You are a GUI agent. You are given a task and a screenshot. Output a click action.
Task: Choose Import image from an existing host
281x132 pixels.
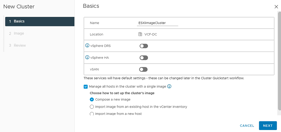click(x=92, y=107)
